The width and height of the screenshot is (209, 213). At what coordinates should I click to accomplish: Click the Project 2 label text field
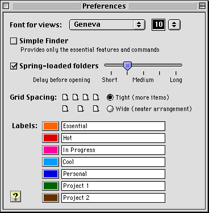[x=113, y=198]
